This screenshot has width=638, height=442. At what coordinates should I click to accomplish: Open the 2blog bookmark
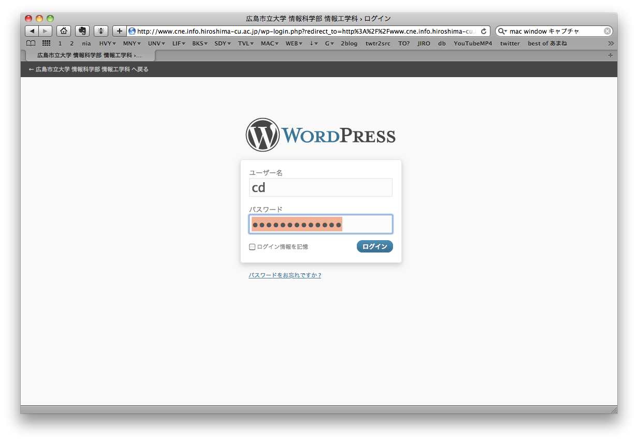349,43
